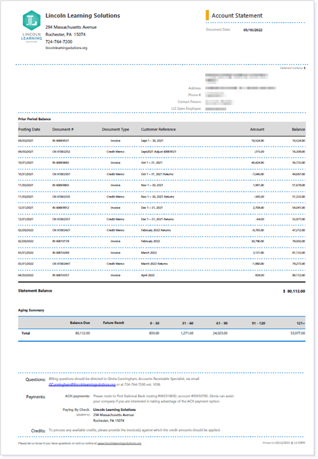This screenshot has height=459, width=318.
Task: Click the 'Posting Date' column header
Action: click(x=29, y=129)
